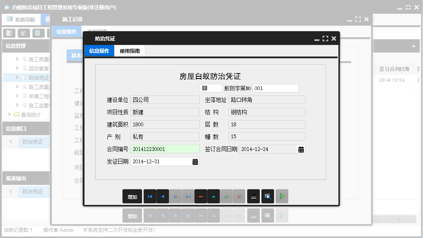Confirm changes with the green checkmark
Screen dimensions: 423x238
coord(226,196)
